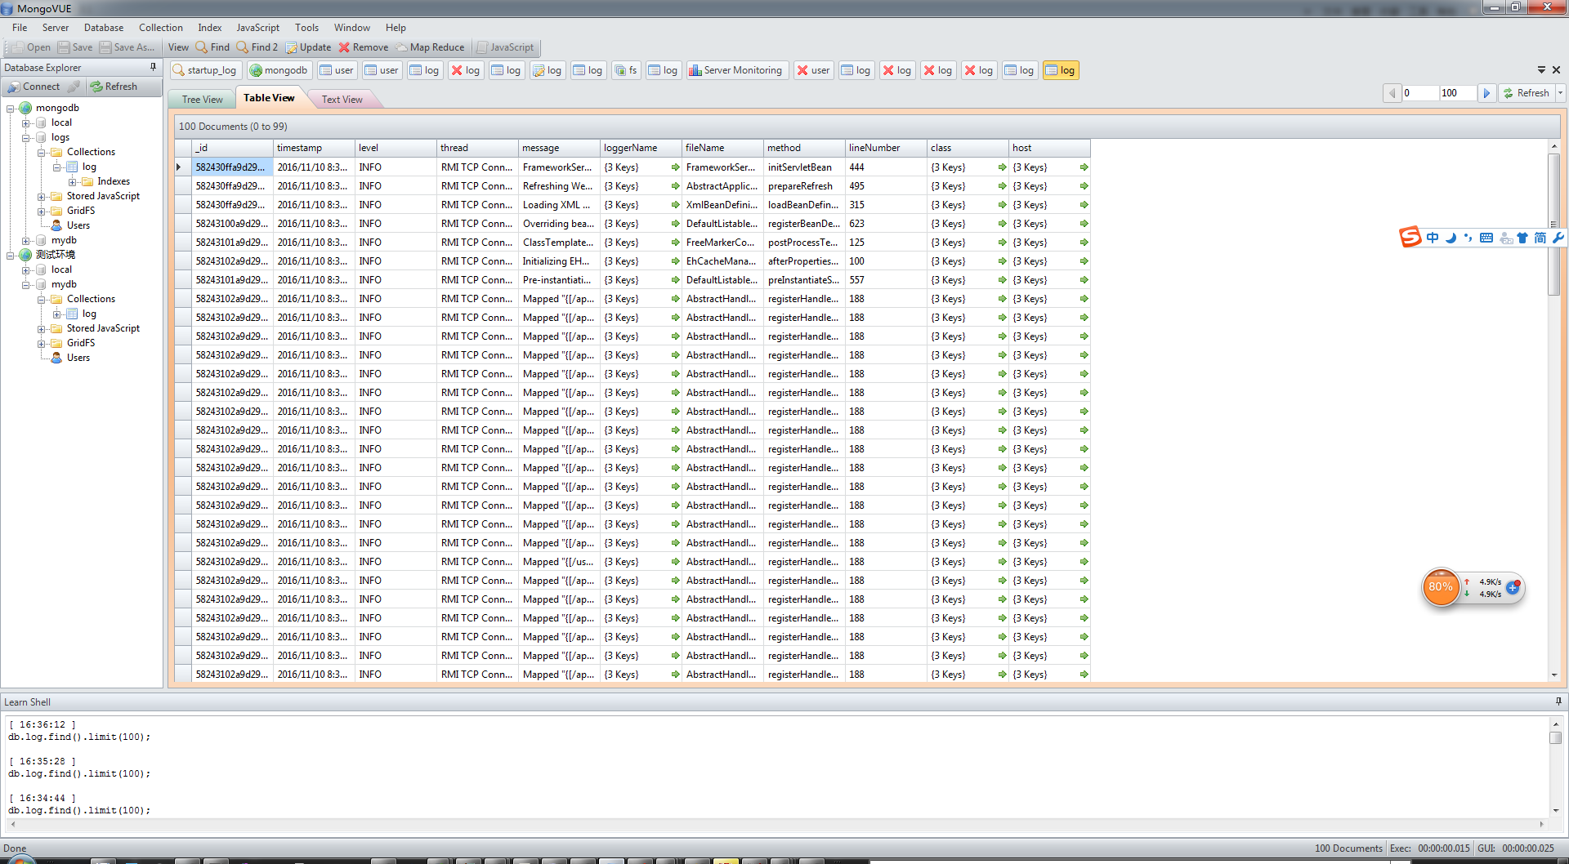Switch to Tree View tab
Viewport: 1569px width, 864px height.
point(202,100)
